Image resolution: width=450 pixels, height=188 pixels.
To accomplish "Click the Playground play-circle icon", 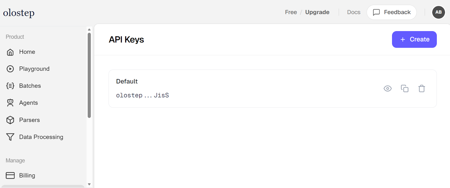I will [x=10, y=69].
